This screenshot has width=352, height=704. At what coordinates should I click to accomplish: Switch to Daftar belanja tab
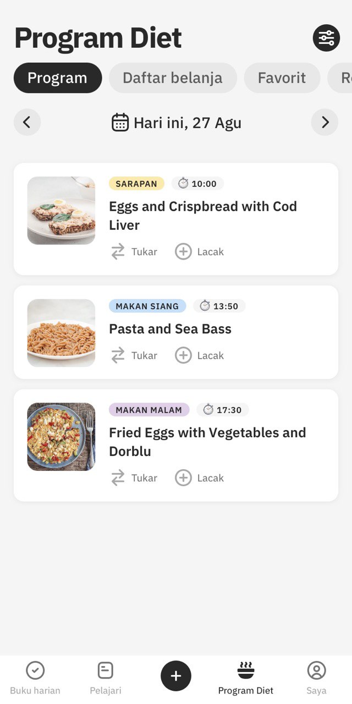point(173,78)
